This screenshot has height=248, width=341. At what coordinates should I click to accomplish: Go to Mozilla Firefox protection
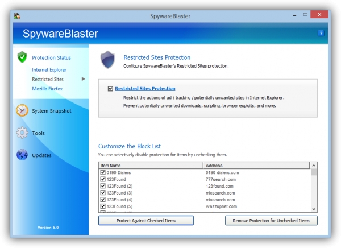pos(47,89)
